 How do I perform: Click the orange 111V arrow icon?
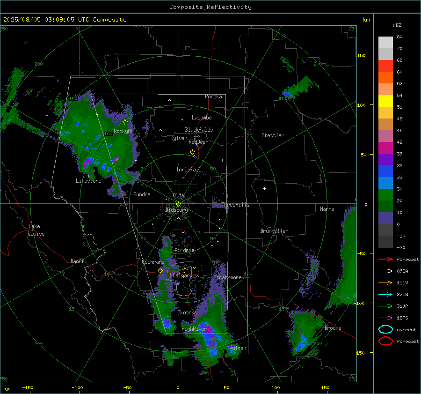pyautogui.click(x=385, y=282)
